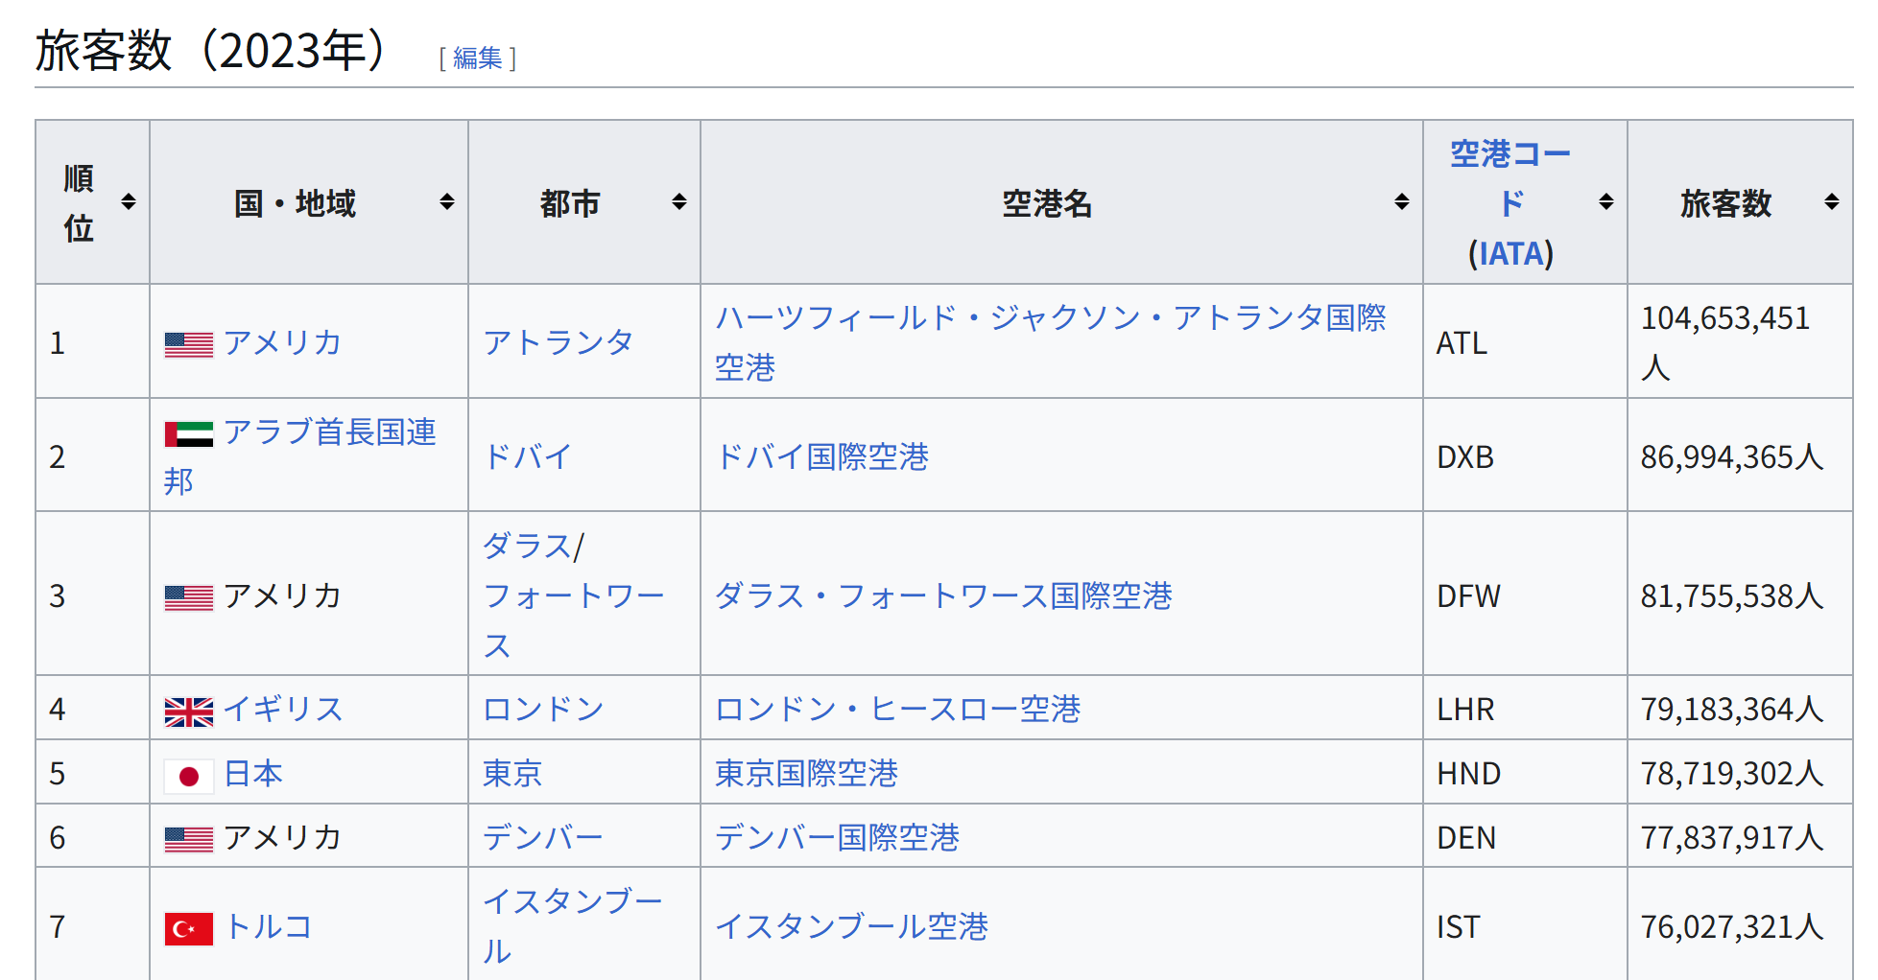Follow the デンバー国際空港 link
This screenshot has width=1878, height=980.
pyautogui.click(x=837, y=837)
